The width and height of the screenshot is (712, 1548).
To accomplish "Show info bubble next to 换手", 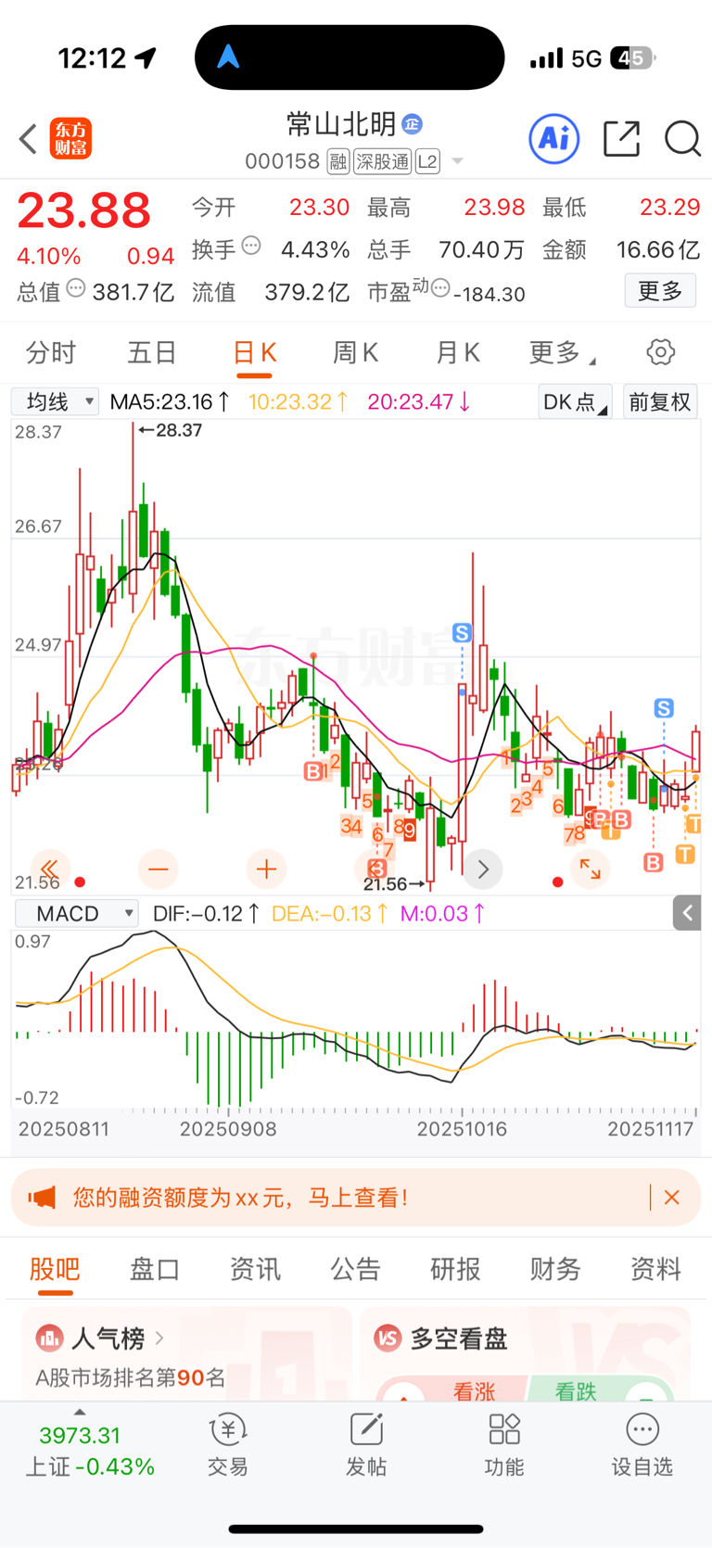I will 251,247.
